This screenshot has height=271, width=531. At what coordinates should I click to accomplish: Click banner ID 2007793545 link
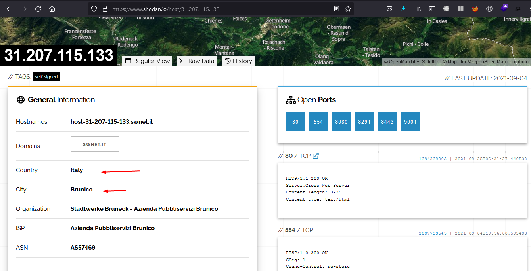(433, 233)
